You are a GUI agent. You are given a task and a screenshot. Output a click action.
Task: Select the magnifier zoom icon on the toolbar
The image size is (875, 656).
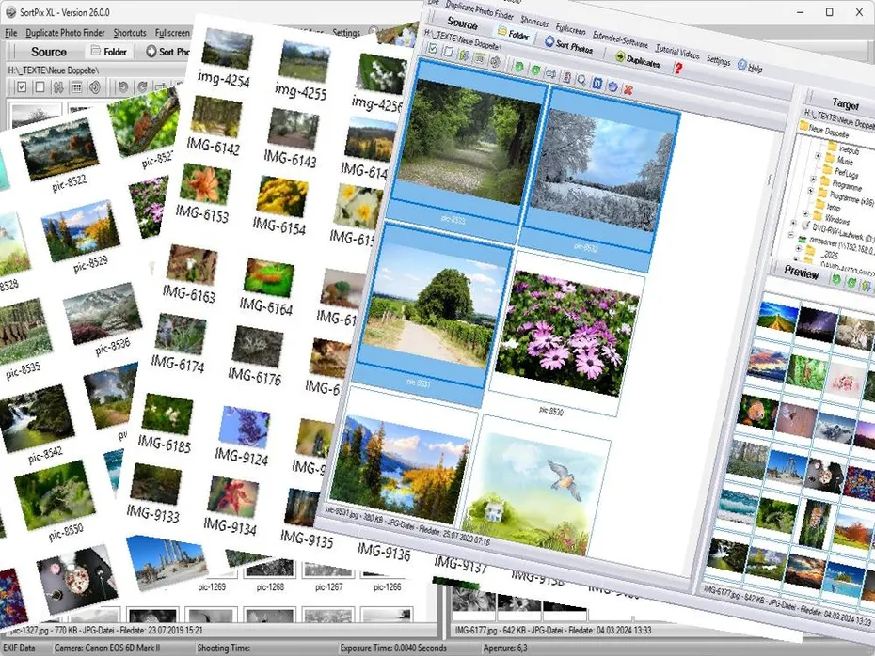[581, 82]
